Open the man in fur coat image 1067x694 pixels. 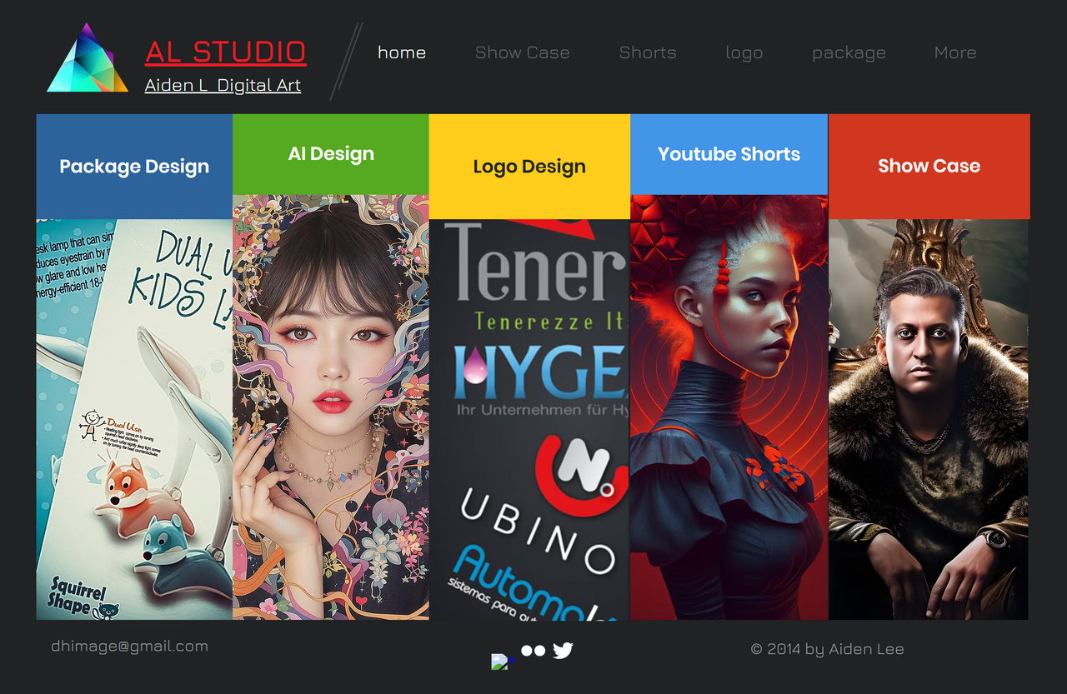click(928, 419)
